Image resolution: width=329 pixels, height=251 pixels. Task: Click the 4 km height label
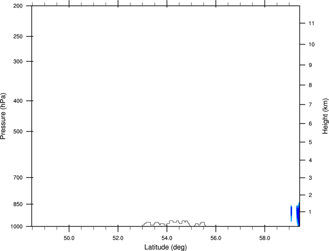310,160
